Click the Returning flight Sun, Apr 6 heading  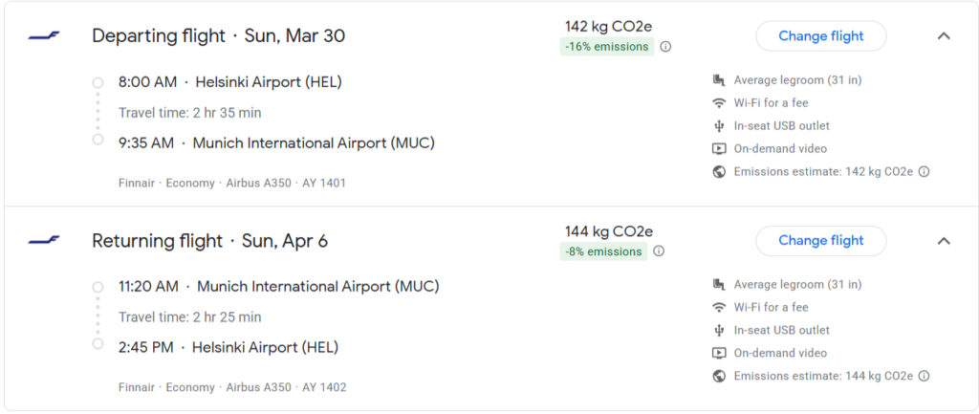209,241
